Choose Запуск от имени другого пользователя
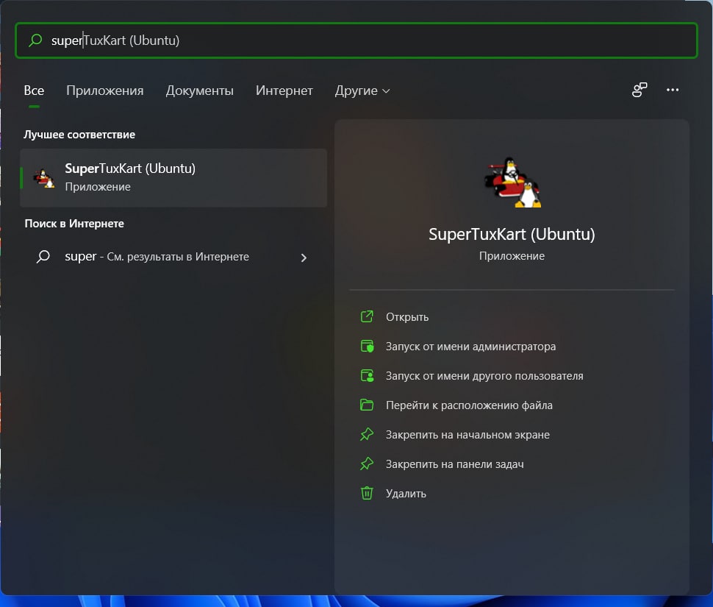 click(x=484, y=376)
